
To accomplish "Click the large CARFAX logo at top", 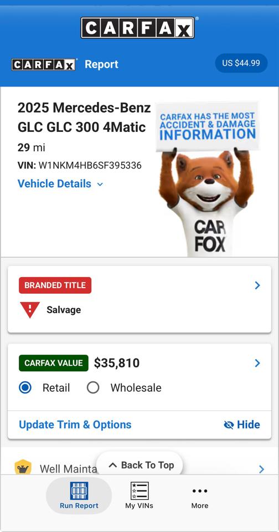I will point(138,28).
